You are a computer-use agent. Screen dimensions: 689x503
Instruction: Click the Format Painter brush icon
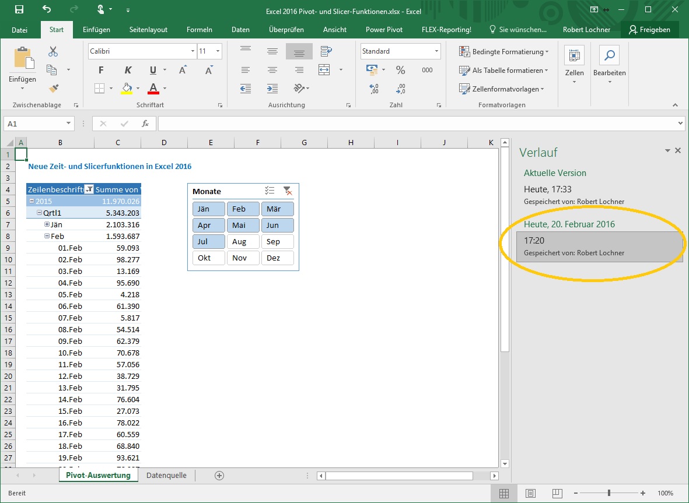point(54,88)
